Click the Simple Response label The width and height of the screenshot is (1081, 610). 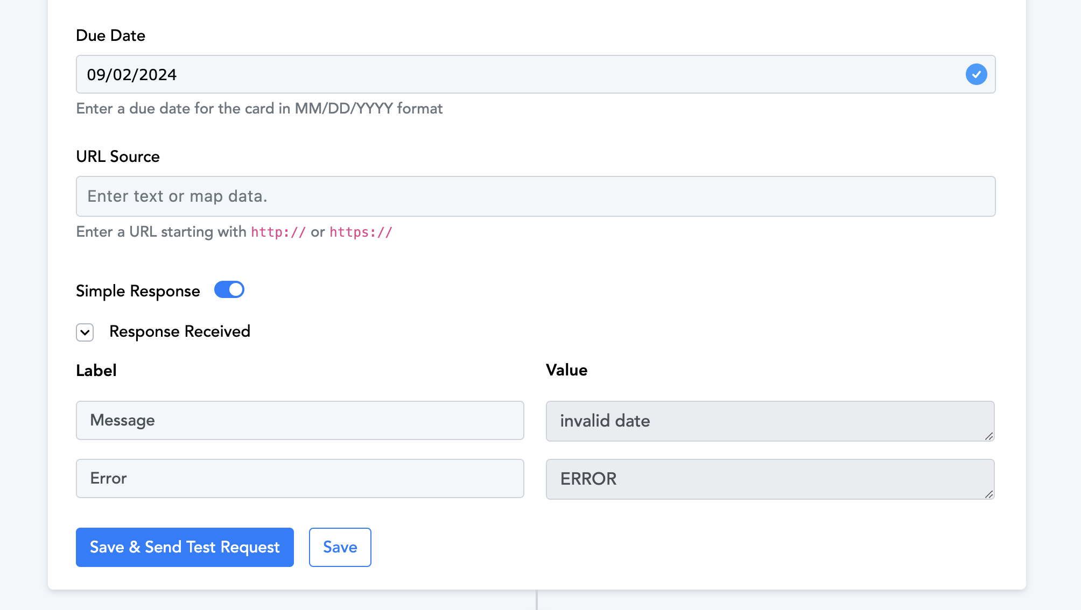(x=138, y=291)
